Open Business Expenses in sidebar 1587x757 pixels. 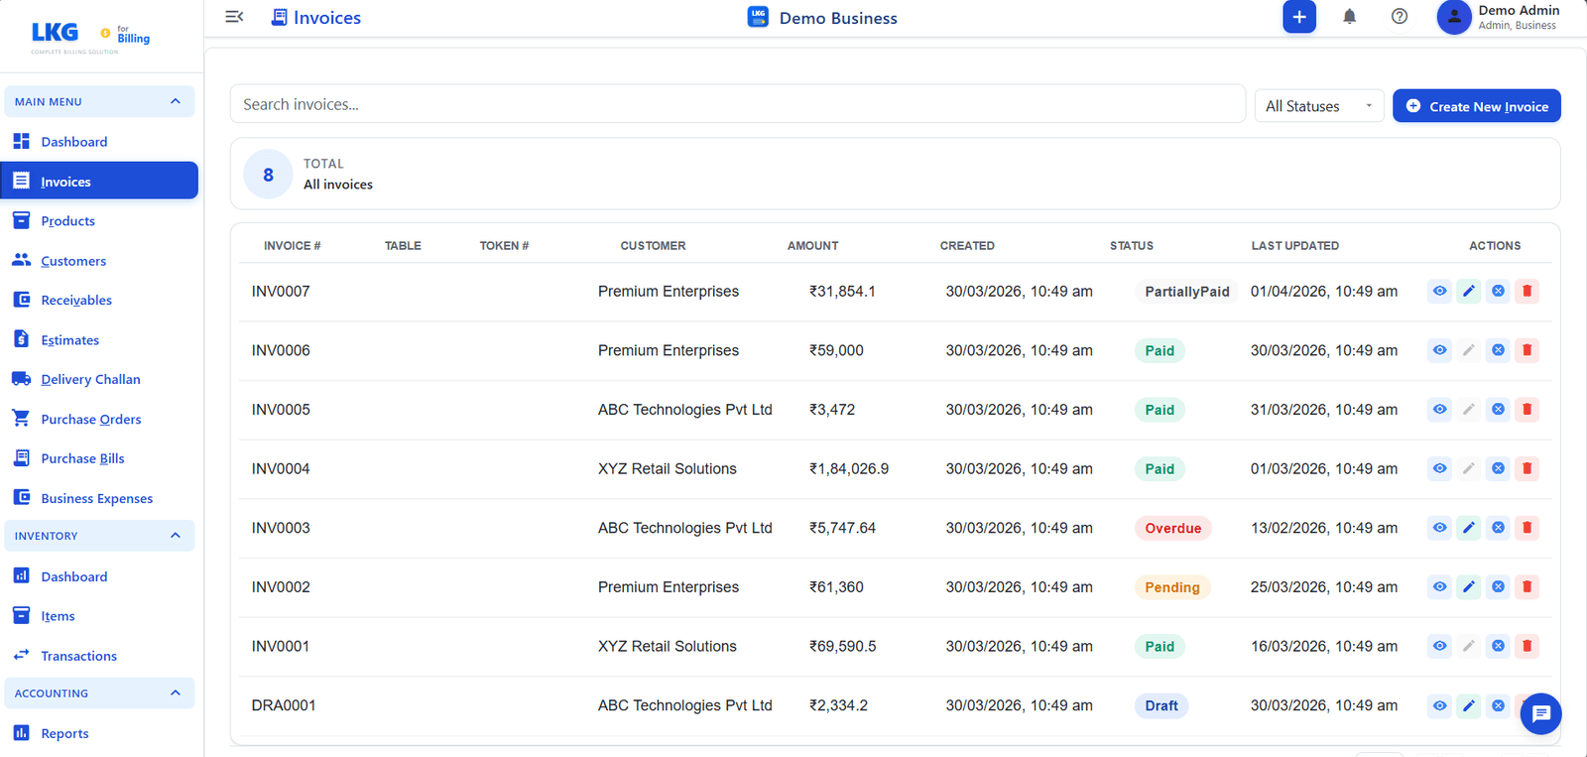pos(99,498)
